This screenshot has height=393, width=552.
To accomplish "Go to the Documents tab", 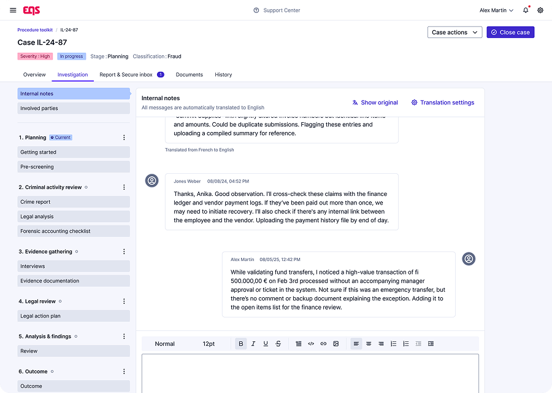I will coord(190,75).
